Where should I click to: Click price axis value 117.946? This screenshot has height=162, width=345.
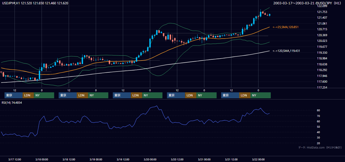coord(322,76)
